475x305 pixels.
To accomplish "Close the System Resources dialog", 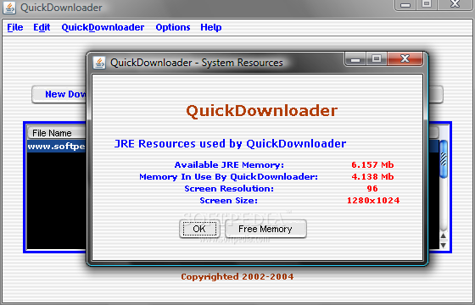I will 405,58.
